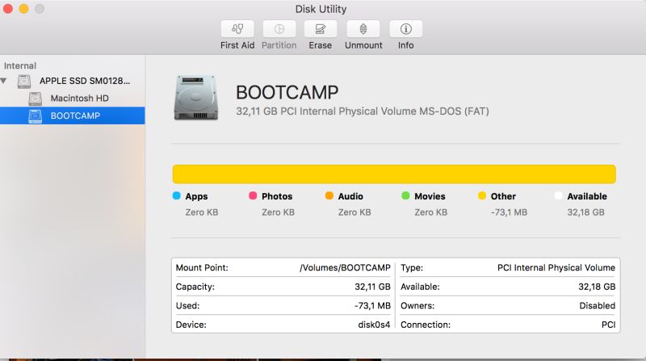
Task: Select the APPLE SSD SM0128 drive icon
Action: [x=24, y=82]
